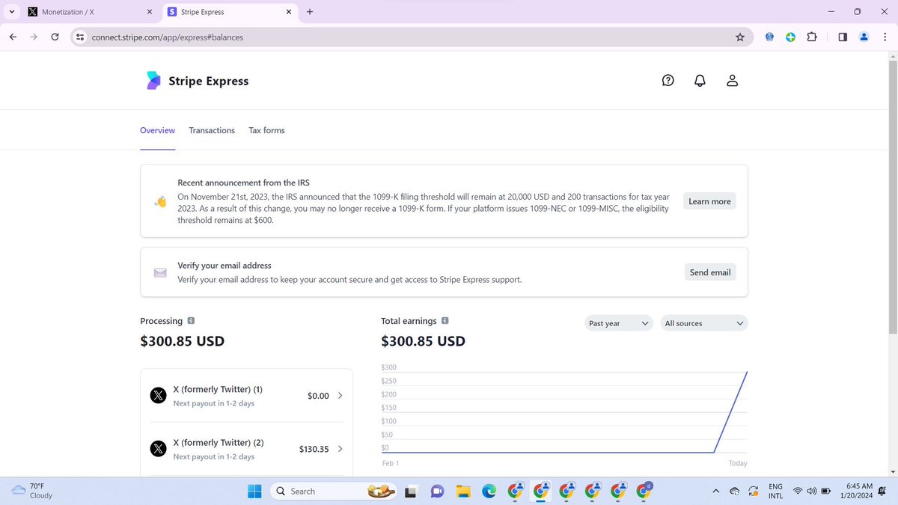Show hidden system tray icons
The width and height of the screenshot is (898, 505).
tap(715, 492)
